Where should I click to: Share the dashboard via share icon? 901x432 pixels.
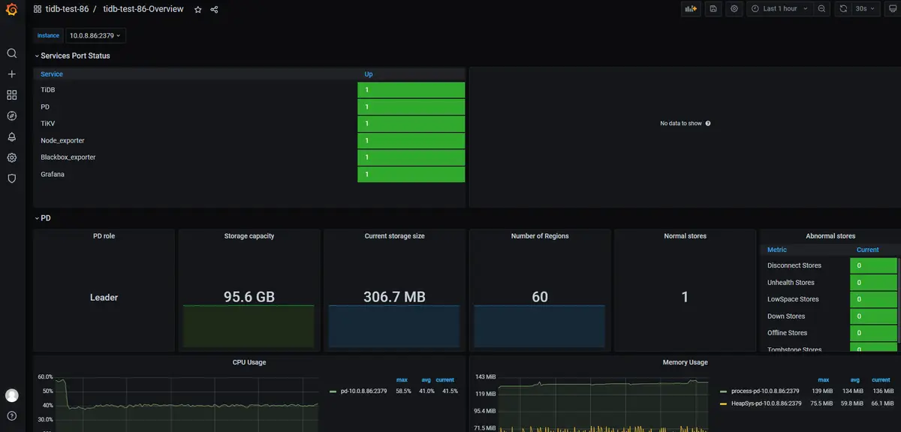click(x=215, y=10)
